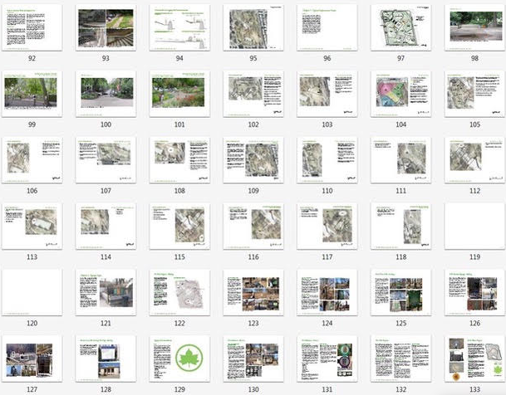
Task: Select page 97 site plan drawing thumbnail
Action: (x=400, y=27)
